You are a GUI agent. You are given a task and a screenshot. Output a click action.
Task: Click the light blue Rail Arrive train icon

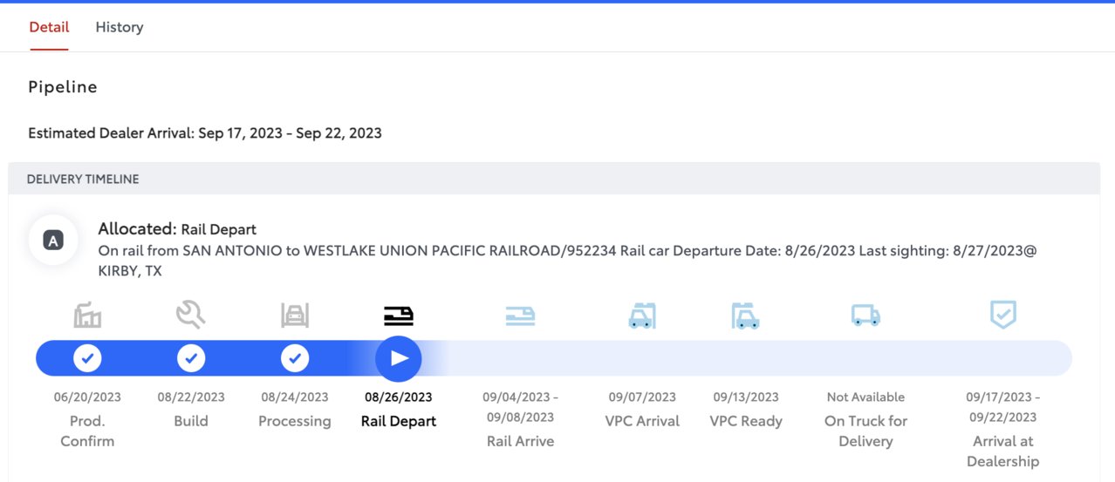[x=520, y=316]
